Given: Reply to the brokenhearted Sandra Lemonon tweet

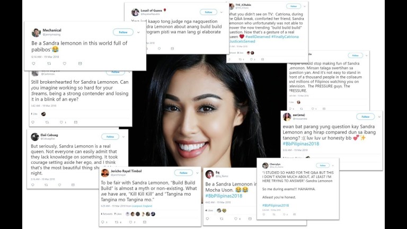Looking at the screenshot, I should (x=33, y=122).
